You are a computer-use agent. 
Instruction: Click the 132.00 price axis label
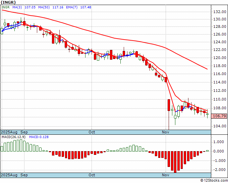click(x=220, y=12)
